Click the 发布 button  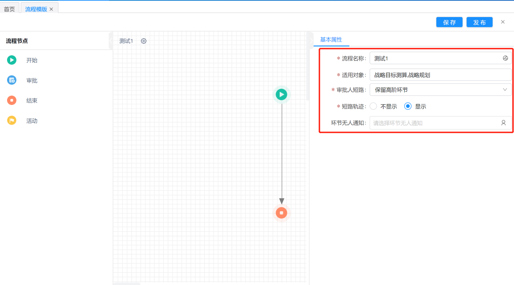pyautogui.click(x=479, y=22)
